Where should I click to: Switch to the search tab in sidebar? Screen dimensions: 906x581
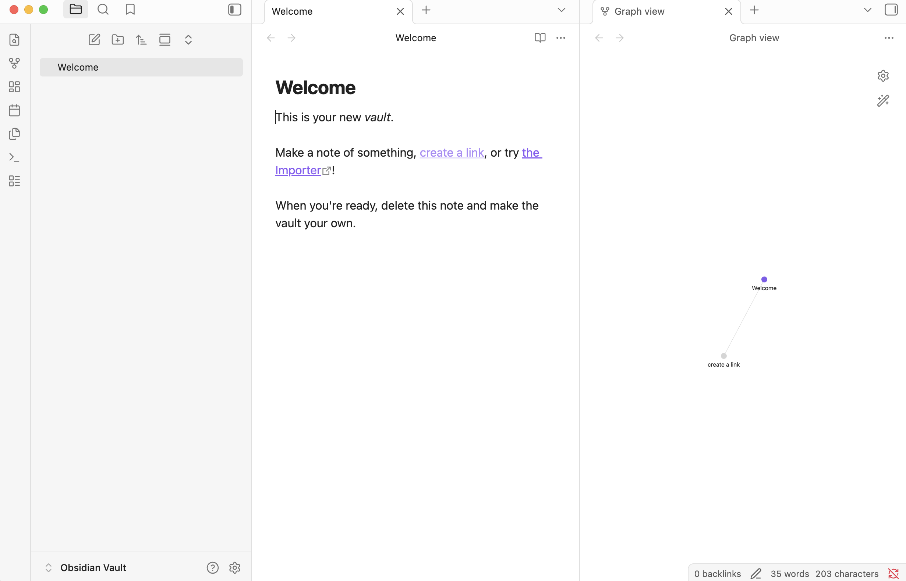pos(103,10)
